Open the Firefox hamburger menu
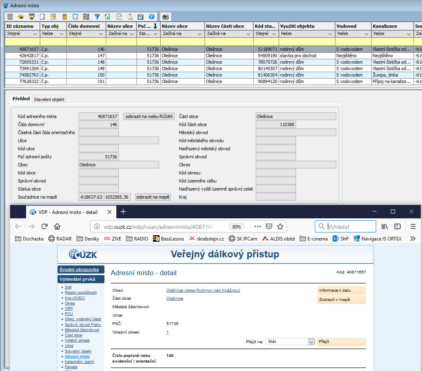 (413, 226)
